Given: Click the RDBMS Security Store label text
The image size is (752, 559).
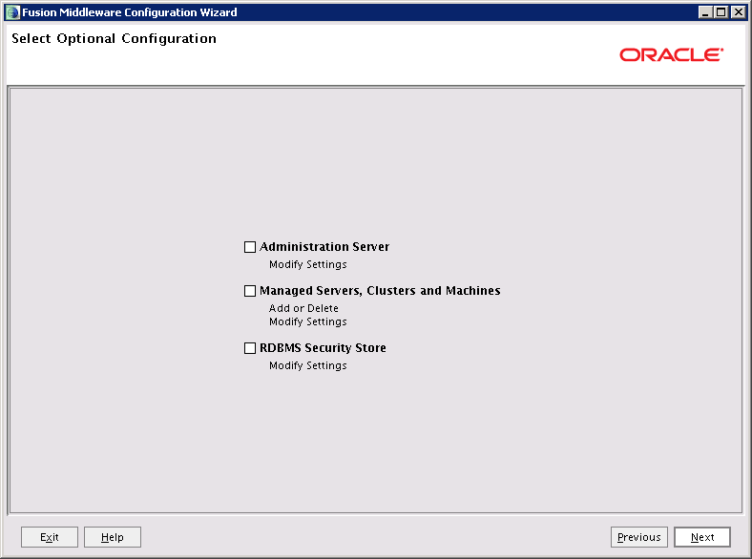Looking at the screenshot, I should 323,348.
